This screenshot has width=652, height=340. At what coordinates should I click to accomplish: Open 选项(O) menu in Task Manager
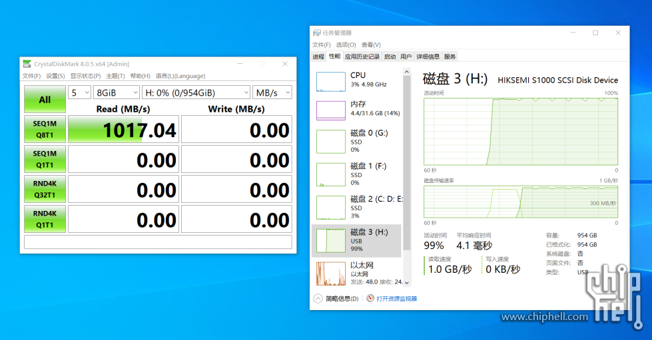point(346,45)
